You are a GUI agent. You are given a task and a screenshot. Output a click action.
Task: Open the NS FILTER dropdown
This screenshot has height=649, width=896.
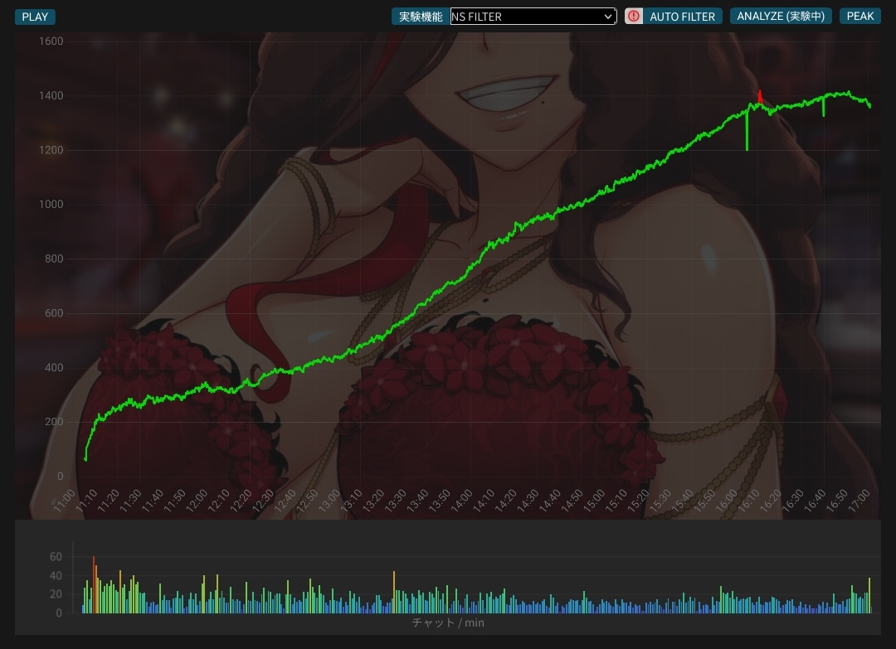tap(533, 17)
